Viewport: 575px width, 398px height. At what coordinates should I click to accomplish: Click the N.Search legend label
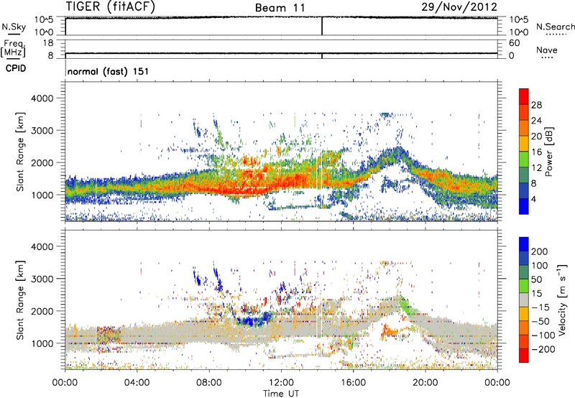555,27
